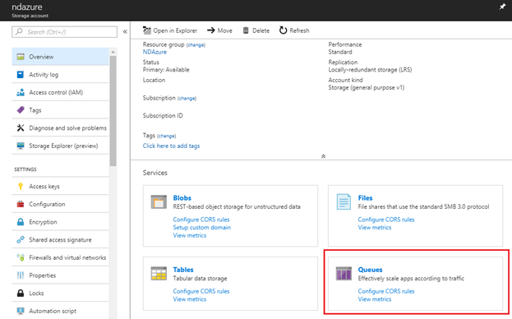Click the black Locks padlock icon
This screenshot has width=512, height=319.
coord(21,293)
